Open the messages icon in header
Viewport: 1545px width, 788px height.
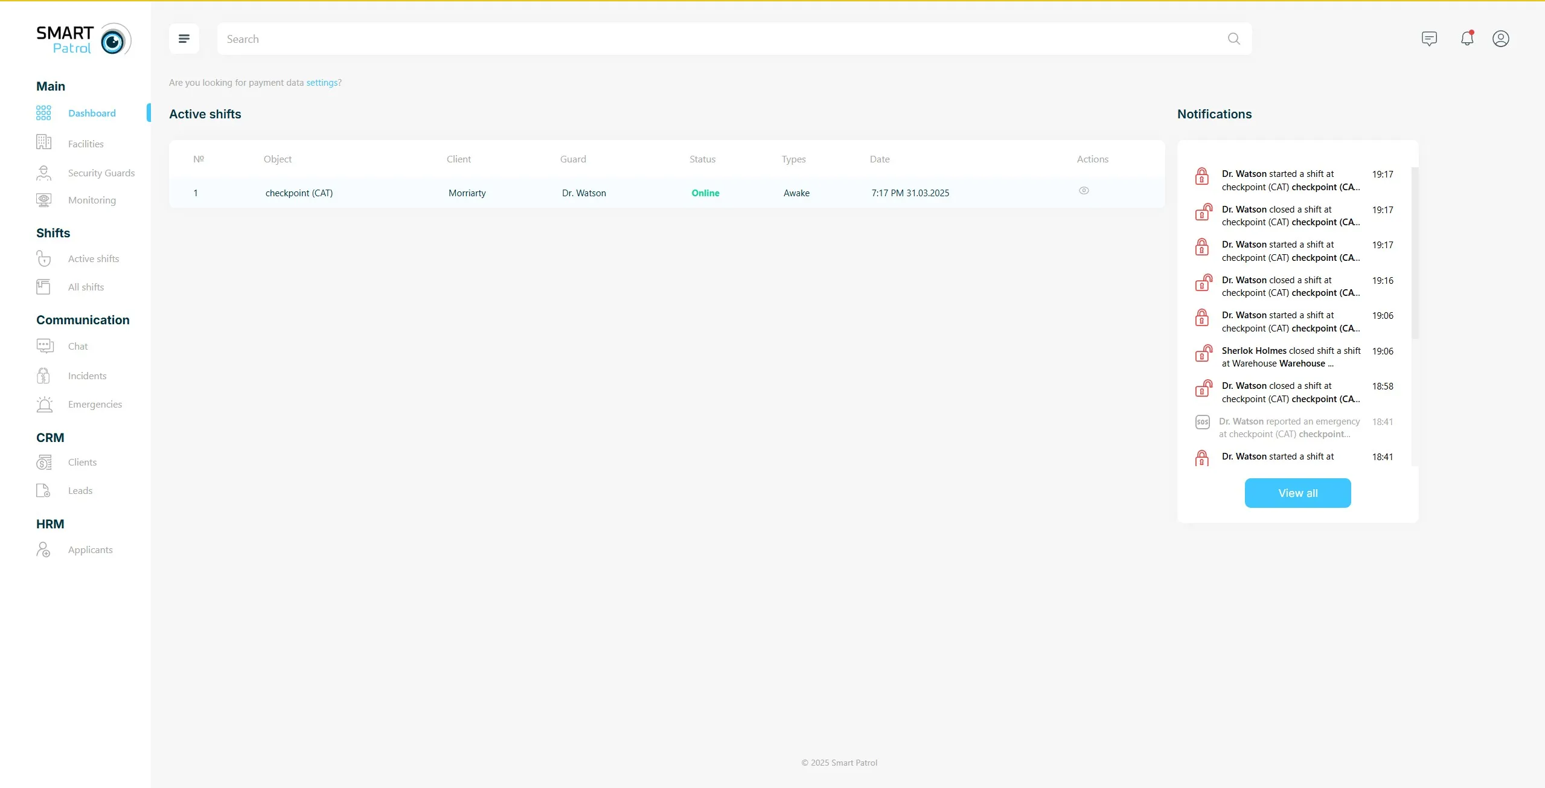pos(1429,39)
